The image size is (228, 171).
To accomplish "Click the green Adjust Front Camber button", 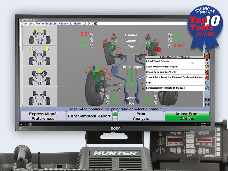I will [x=187, y=116].
